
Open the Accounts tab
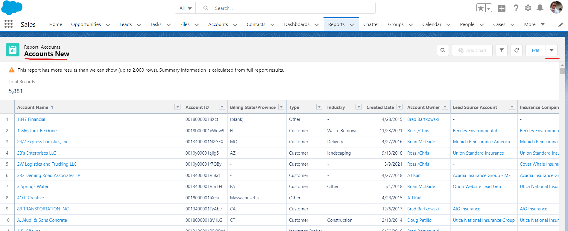tap(218, 24)
